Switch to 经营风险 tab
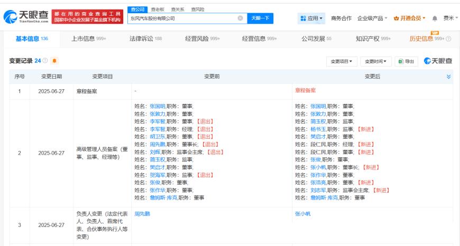Image resolution: width=460 pixels, height=246 pixels. click(203, 39)
